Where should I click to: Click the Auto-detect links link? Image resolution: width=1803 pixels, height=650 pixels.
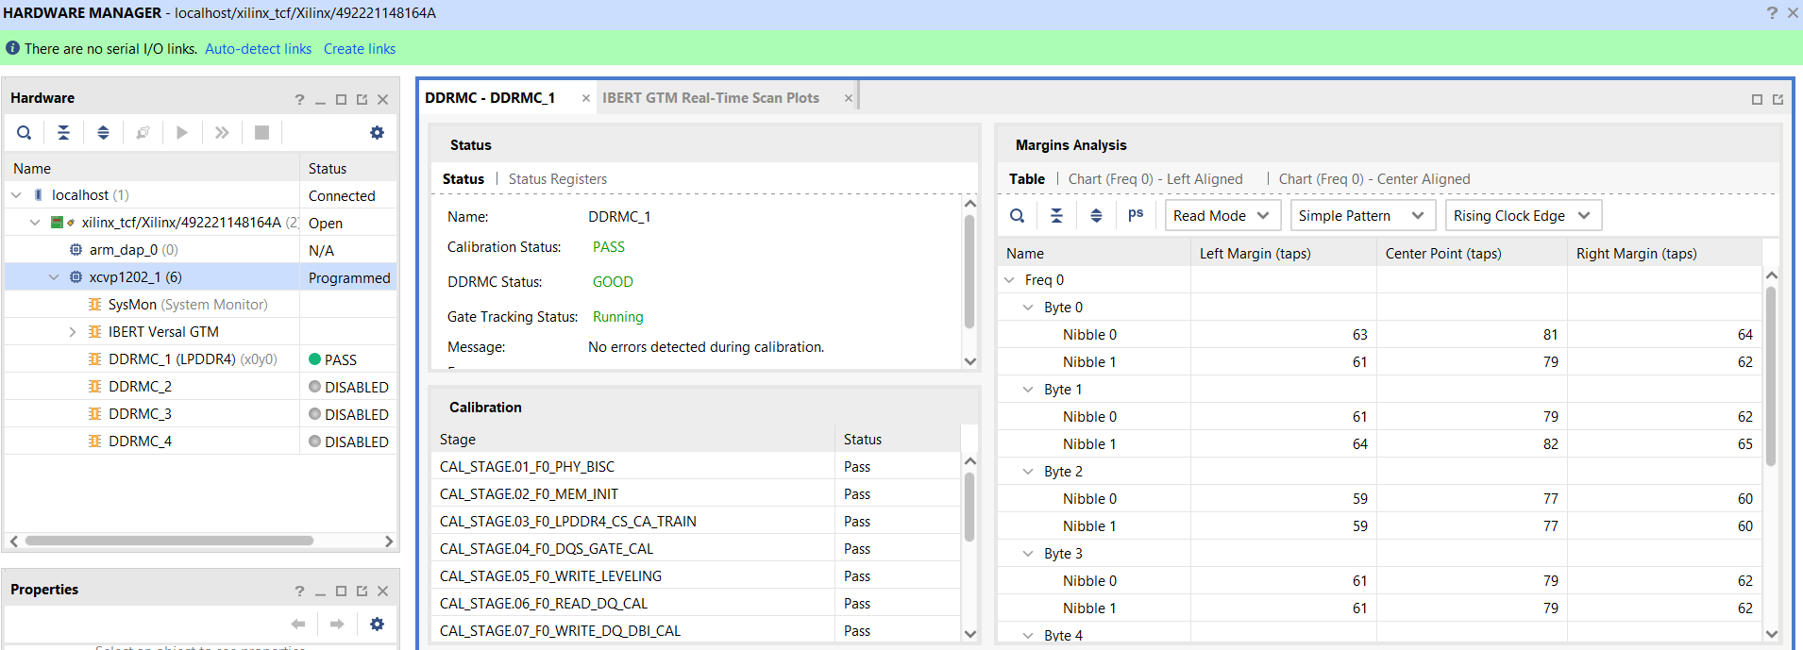coord(258,49)
